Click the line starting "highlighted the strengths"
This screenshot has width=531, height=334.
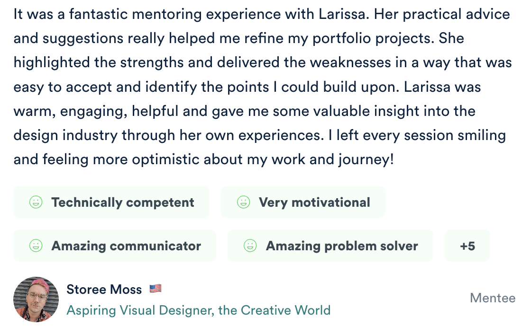[263, 63]
